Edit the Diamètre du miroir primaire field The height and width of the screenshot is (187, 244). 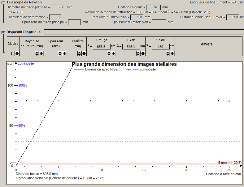(58, 7)
